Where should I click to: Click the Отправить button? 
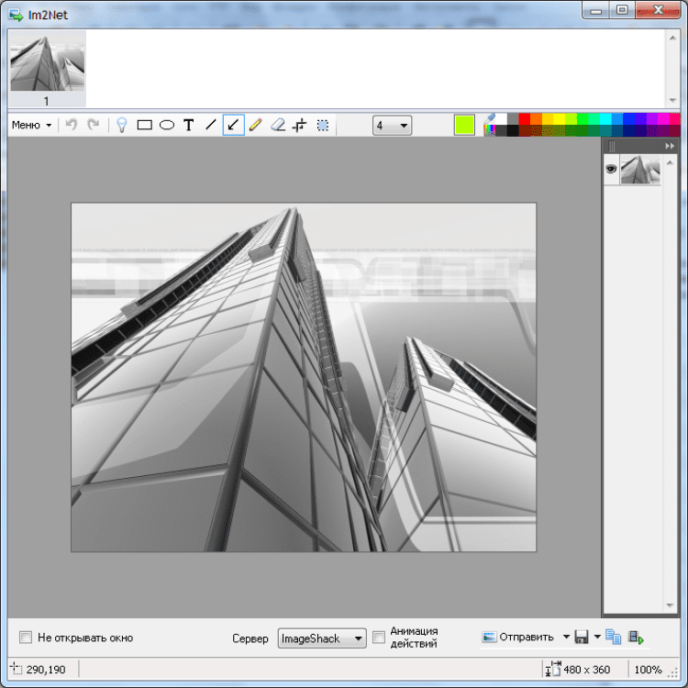pos(518,637)
